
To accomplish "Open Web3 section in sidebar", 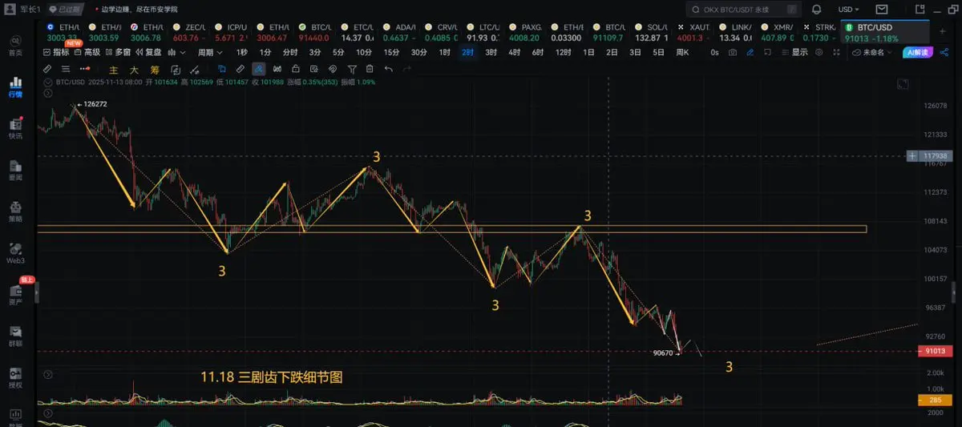I will tap(16, 252).
